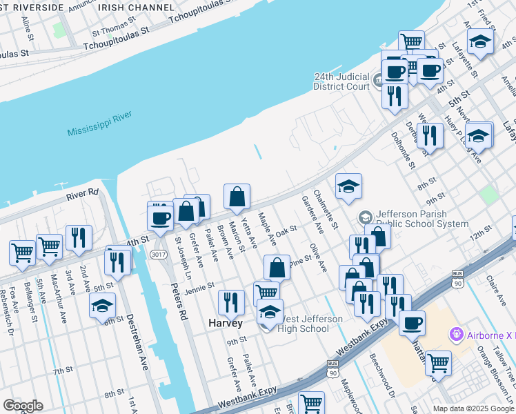The width and height of the screenshot is (516, 414).
Task: Click the Jennie St street label
Action: point(199,288)
